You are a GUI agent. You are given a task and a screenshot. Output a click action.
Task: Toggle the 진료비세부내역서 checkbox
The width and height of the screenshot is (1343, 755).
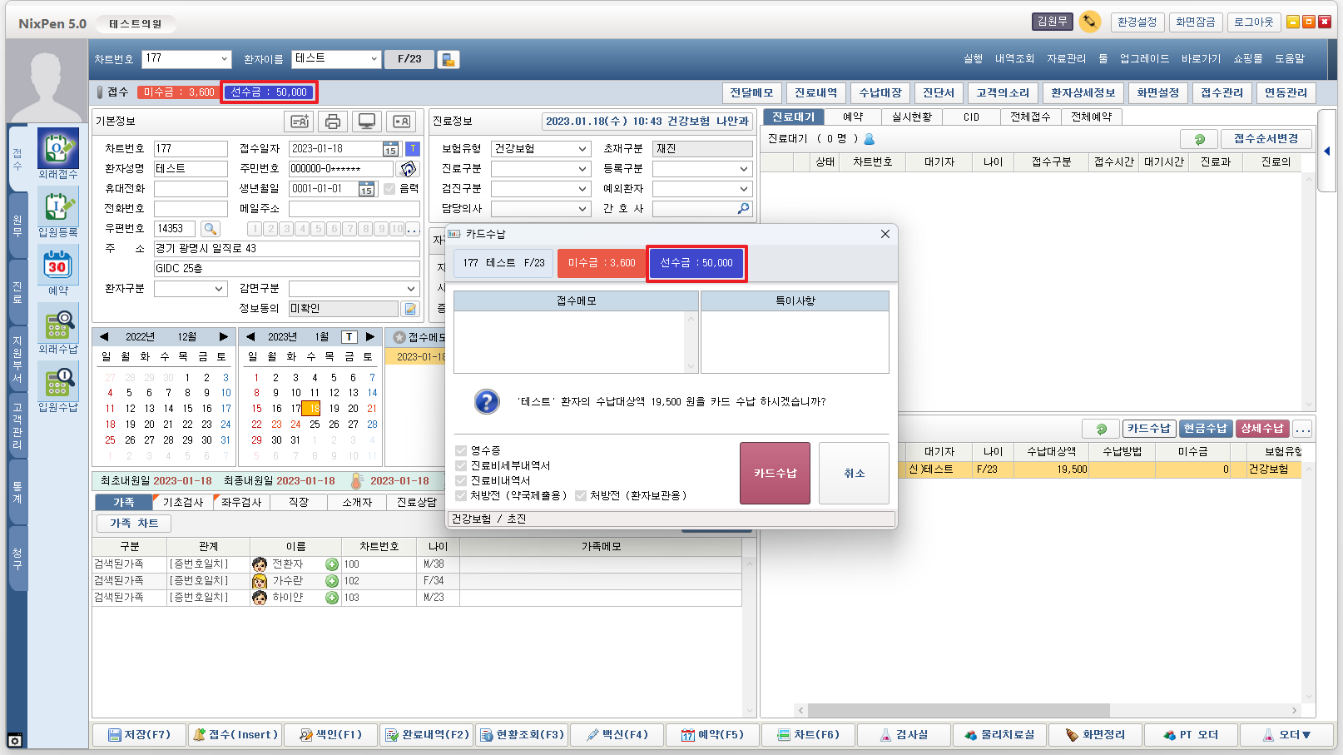click(x=461, y=465)
